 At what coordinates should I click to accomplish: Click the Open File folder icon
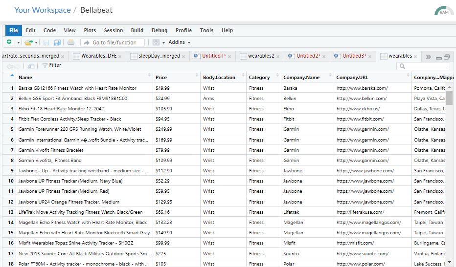click(28, 42)
